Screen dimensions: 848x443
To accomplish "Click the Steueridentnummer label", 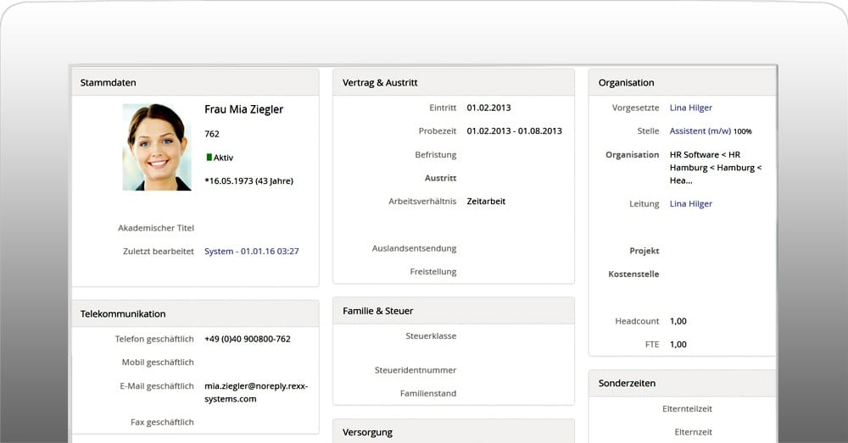I will (416, 370).
